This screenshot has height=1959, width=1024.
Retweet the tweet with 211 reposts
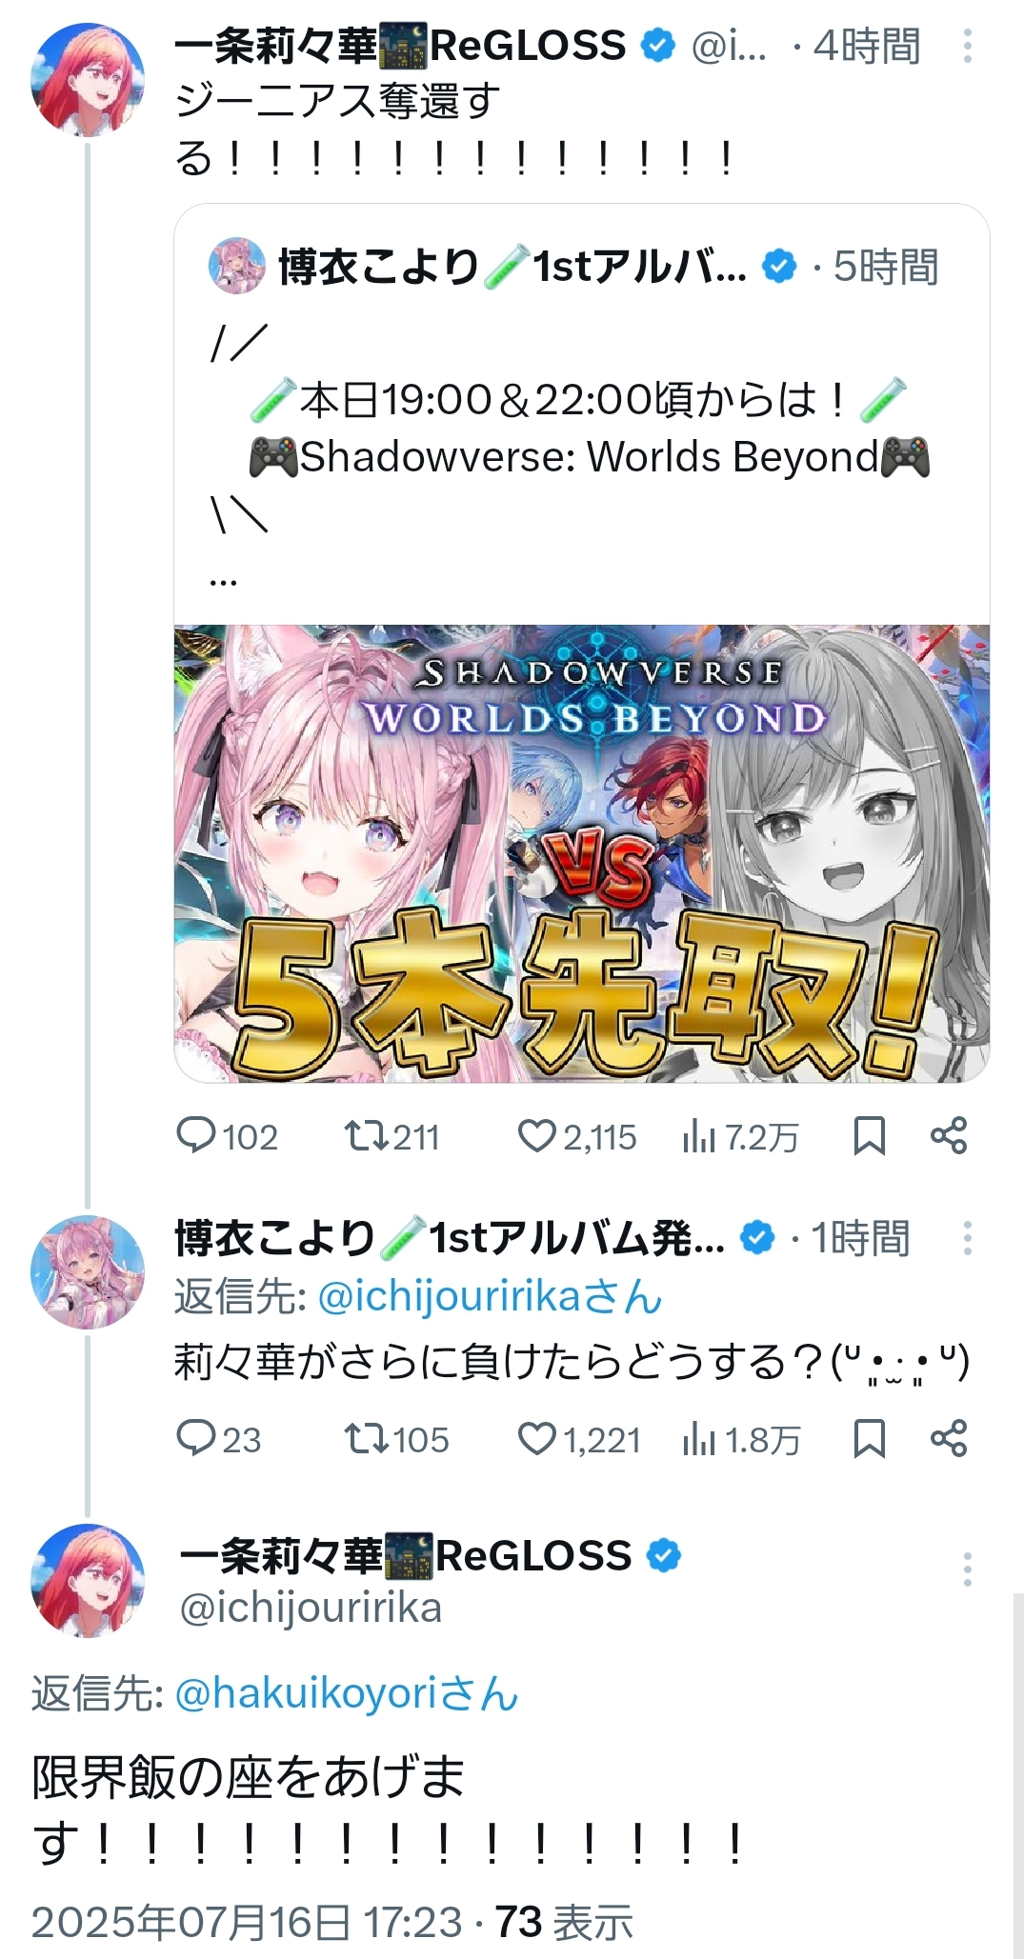pyautogui.click(x=392, y=1136)
